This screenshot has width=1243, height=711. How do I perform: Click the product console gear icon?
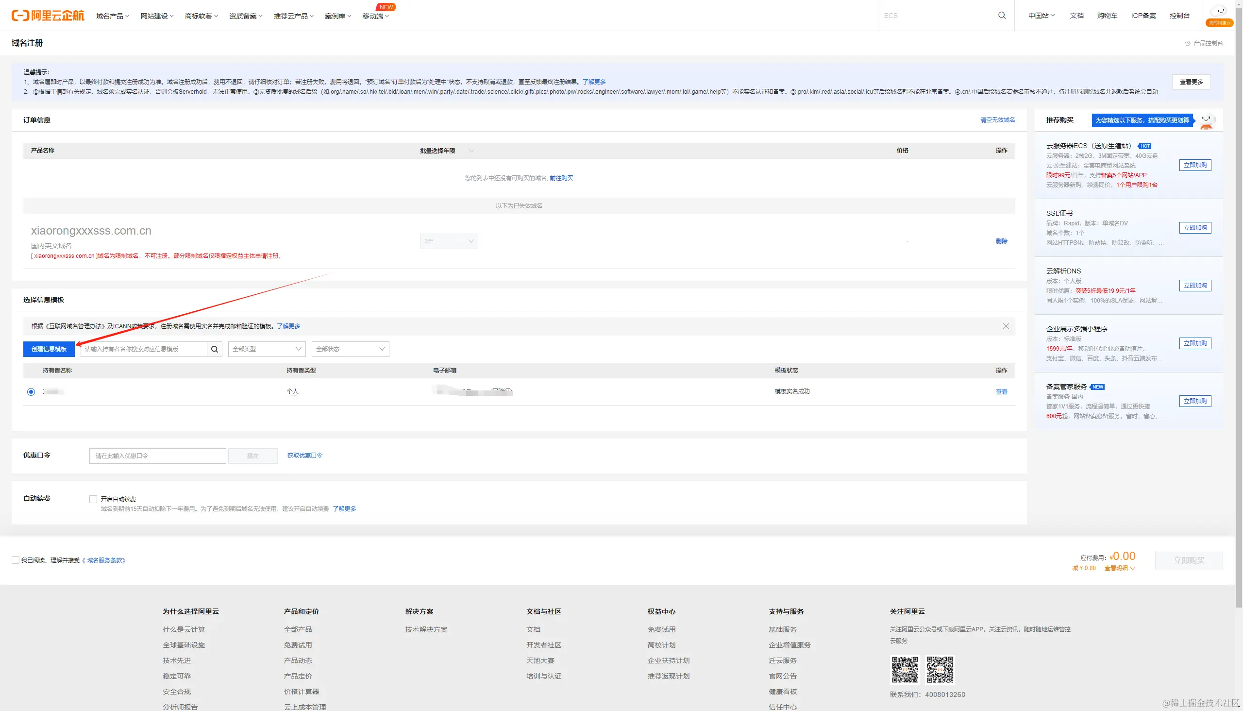pos(1188,43)
